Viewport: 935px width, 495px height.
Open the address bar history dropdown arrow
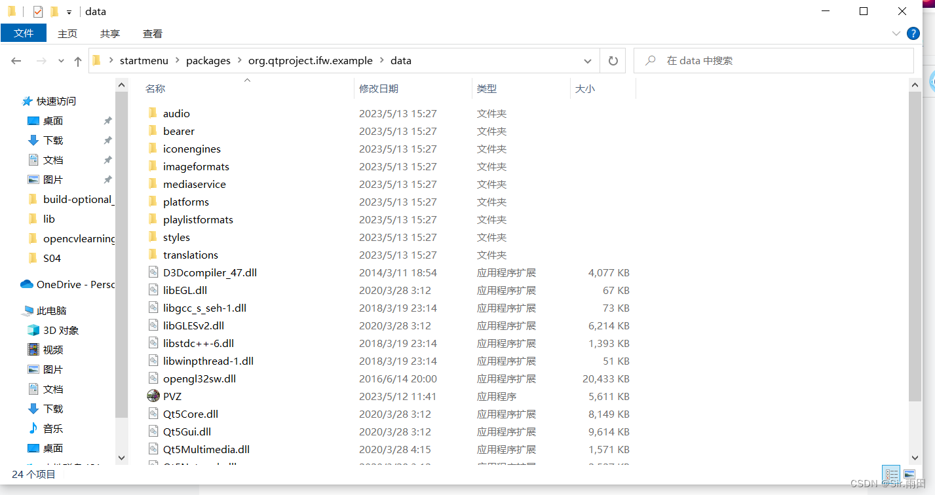tap(588, 60)
